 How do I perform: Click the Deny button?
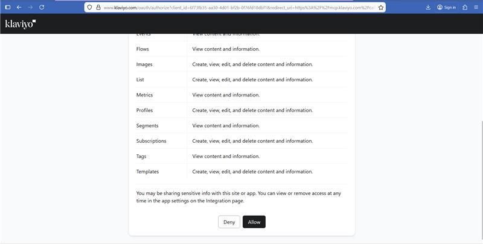click(229, 222)
